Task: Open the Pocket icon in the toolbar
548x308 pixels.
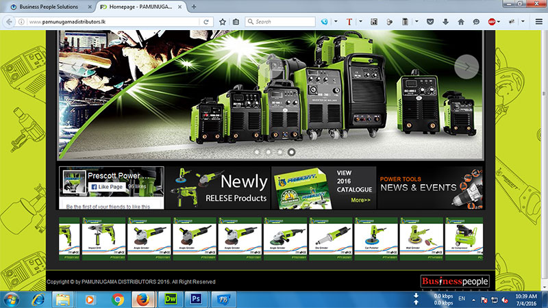Action: point(430,22)
